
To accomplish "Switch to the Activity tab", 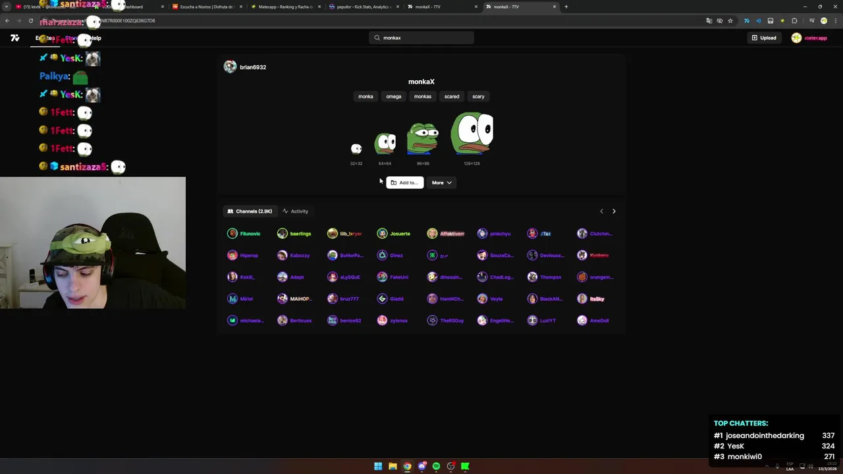I will coord(295,211).
